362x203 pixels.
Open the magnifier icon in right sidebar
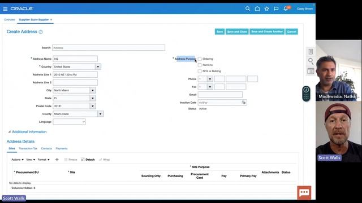pyautogui.click(x=311, y=61)
